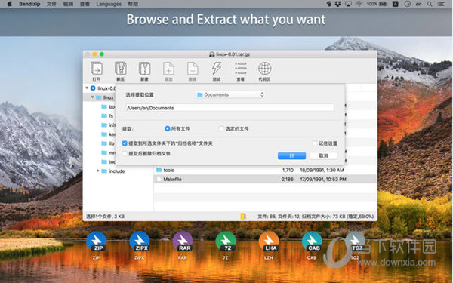Image resolution: width=453 pixels, height=283 pixels.
Task: Open the 查看 (View) menu in menu bar
Action: [85, 4]
